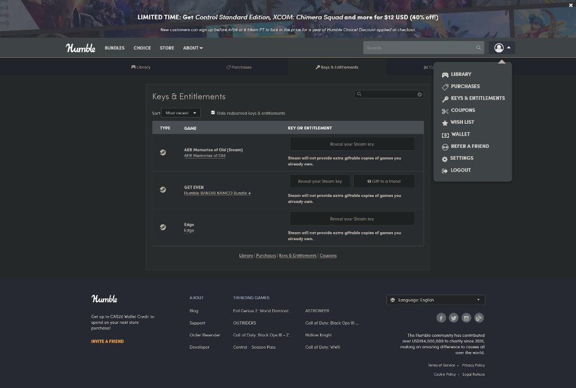Click the key icon beside Keys & Entitlements in the dropdown
Image resolution: width=576 pixels, height=388 pixels.
445,99
